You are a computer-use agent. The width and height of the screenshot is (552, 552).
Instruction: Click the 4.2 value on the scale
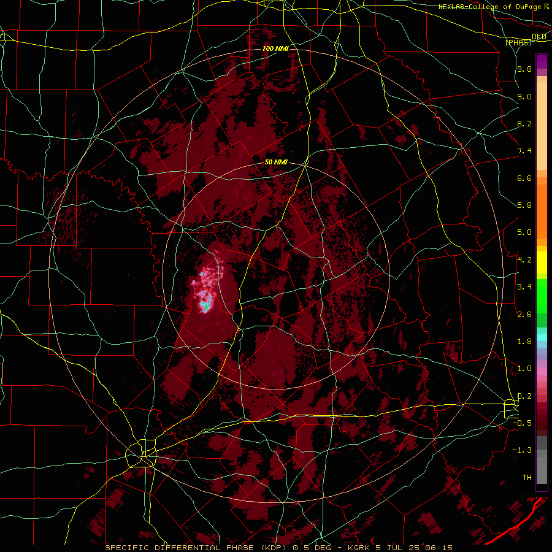[524, 260]
